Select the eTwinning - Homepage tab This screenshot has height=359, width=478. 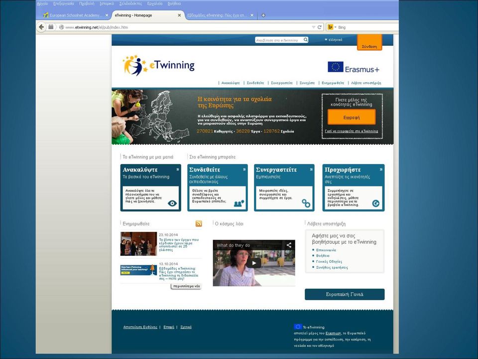click(x=147, y=15)
